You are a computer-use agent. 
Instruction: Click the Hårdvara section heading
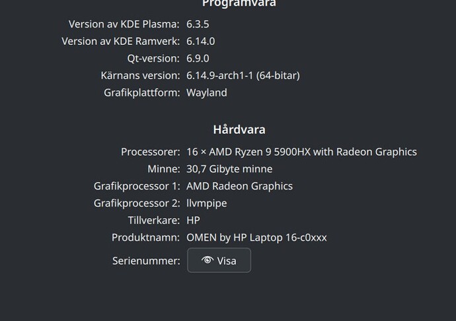point(239,129)
